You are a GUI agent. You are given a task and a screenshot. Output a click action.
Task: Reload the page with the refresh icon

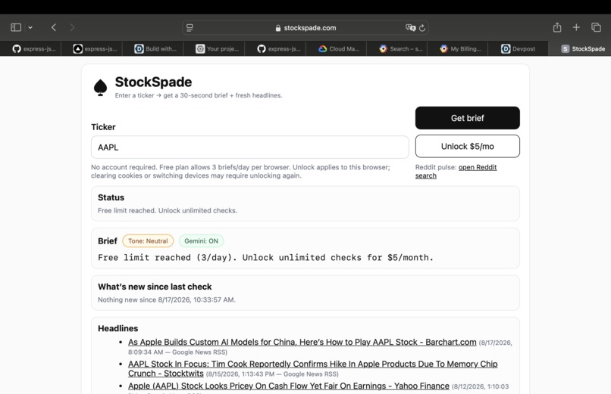422,28
